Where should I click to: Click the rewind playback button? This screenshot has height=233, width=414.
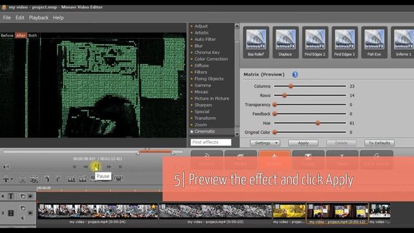(85, 167)
